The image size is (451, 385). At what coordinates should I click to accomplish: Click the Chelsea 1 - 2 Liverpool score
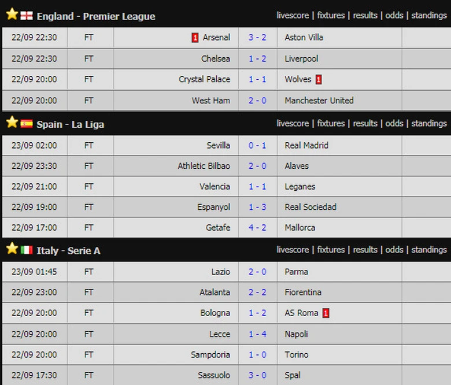click(x=257, y=59)
